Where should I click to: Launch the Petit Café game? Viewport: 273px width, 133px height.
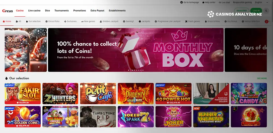[x=98, y=93]
